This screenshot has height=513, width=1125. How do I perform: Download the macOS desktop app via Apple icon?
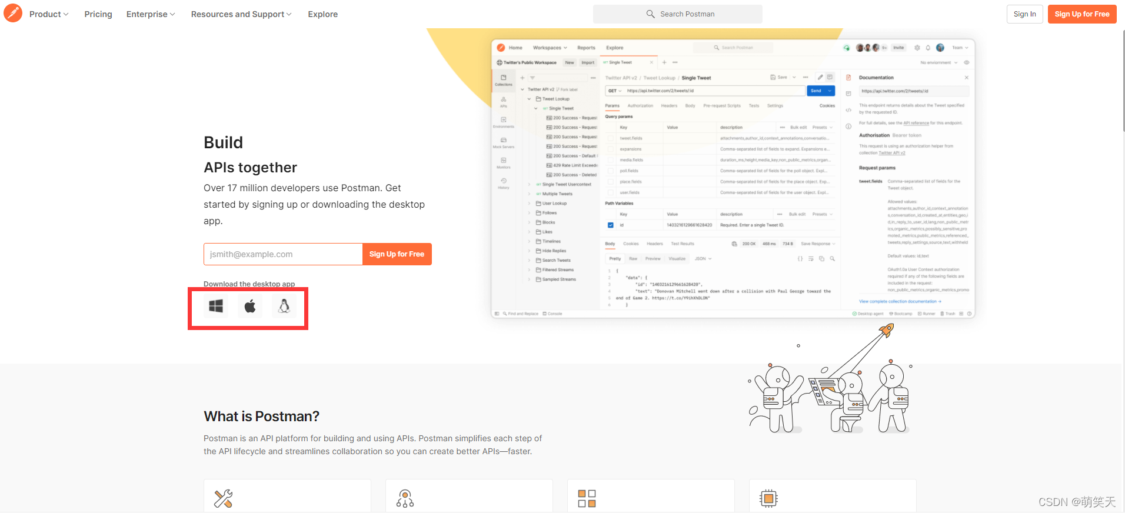point(250,306)
